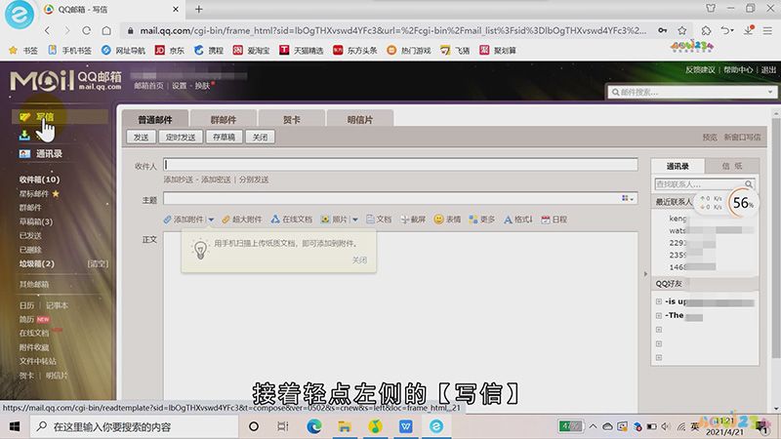The image size is (781, 439).
Task: Expand the -is up QQ friends group
Action: 659,301
